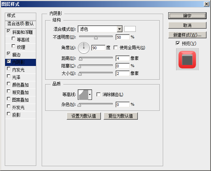Open 等高线 sub-item under bevel
This screenshot has height=171, width=211.
tap(23, 40)
